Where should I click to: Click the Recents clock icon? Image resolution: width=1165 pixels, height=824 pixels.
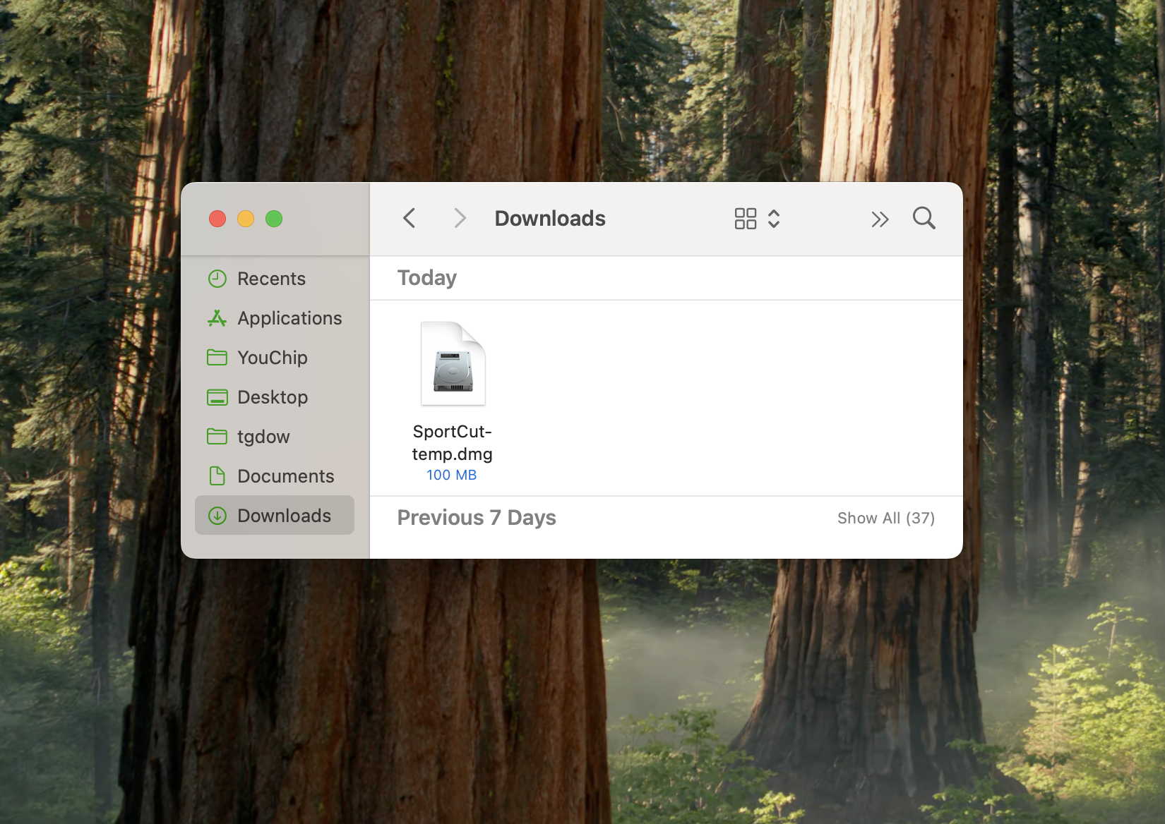coord(217,279)
